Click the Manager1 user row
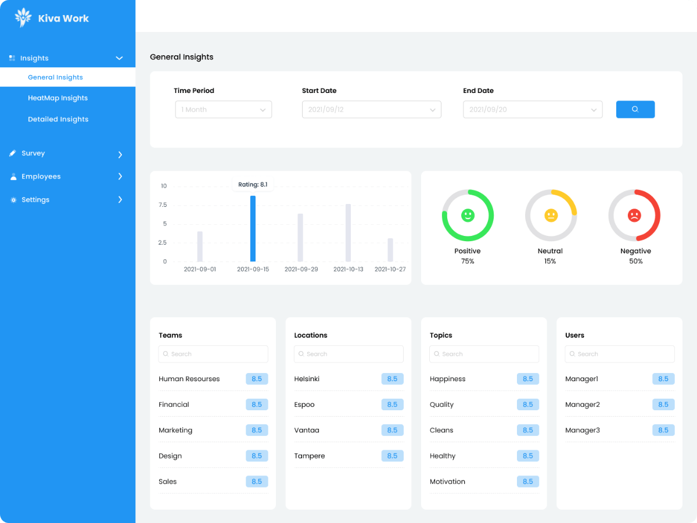 pyautogui.click(x=620, y=379)
